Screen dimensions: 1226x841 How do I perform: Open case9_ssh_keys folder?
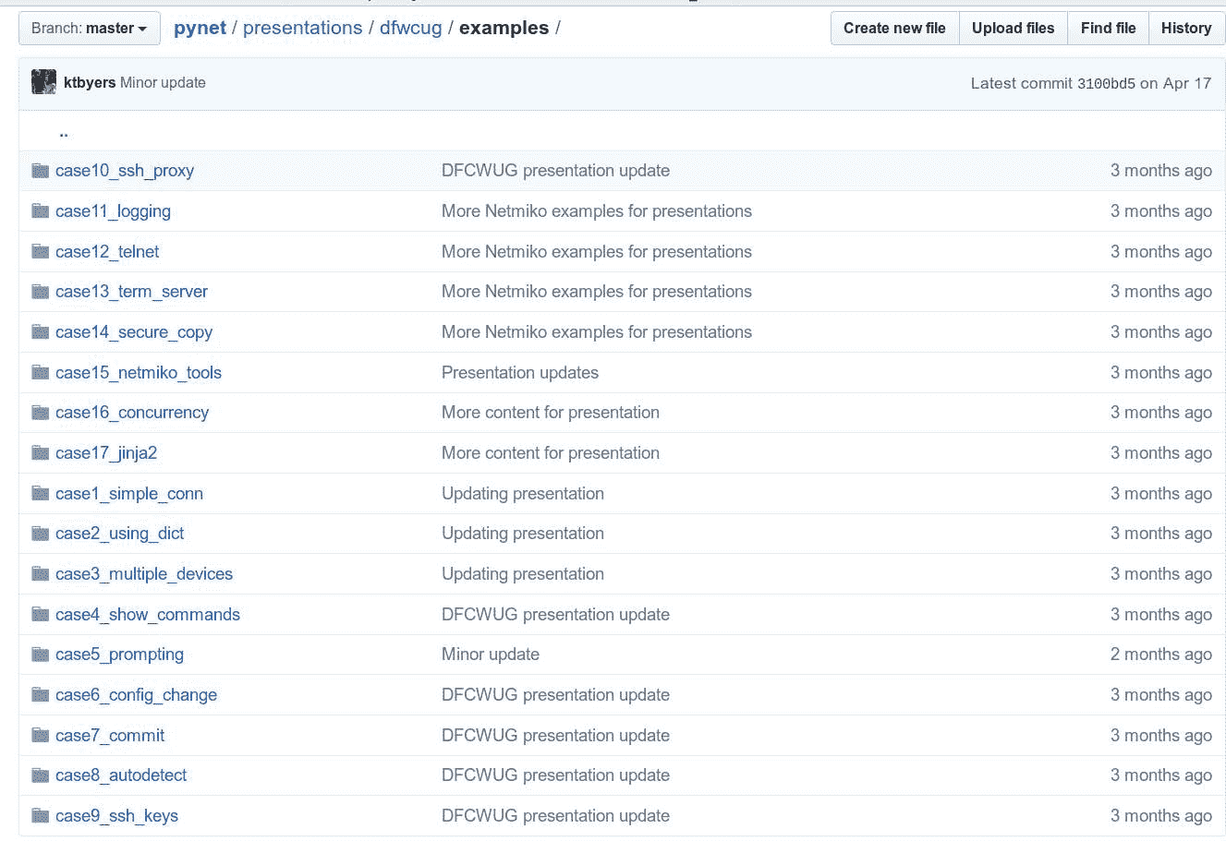point(116,816)
